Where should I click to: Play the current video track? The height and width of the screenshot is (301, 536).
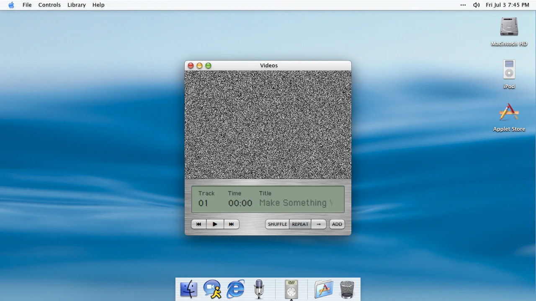click(x=215, y=224)
